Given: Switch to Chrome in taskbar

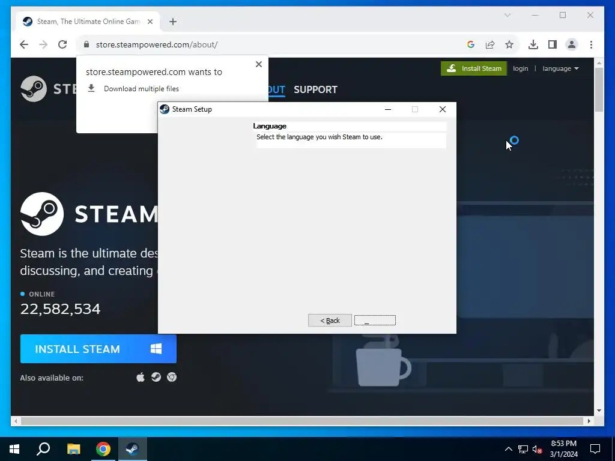Looking at the screenshot, I should point(103,449).
